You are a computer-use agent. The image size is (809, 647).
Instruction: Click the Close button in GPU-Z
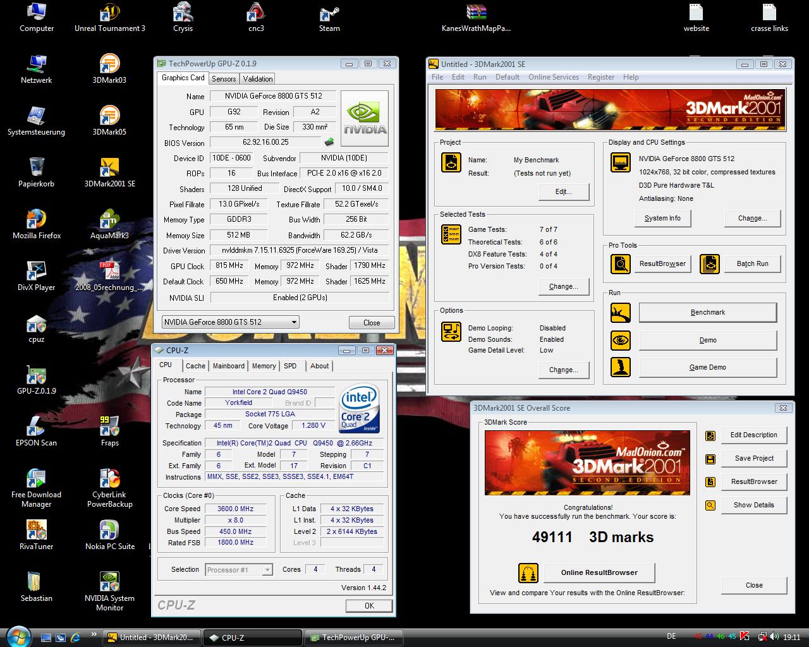point(372,322)
